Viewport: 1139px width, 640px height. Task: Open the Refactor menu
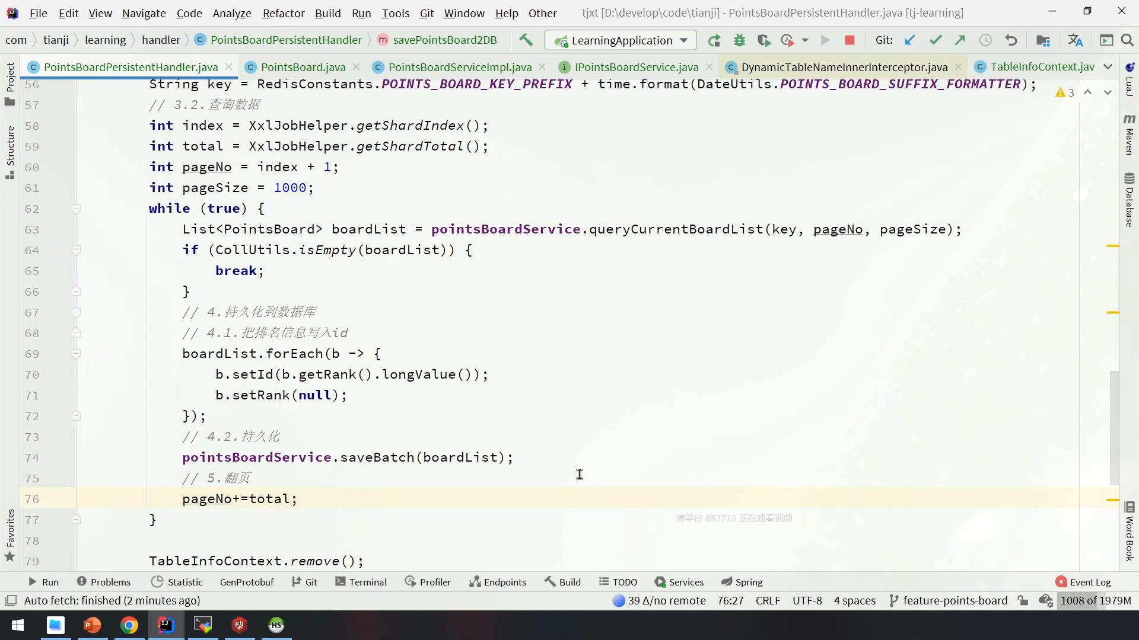284,13
